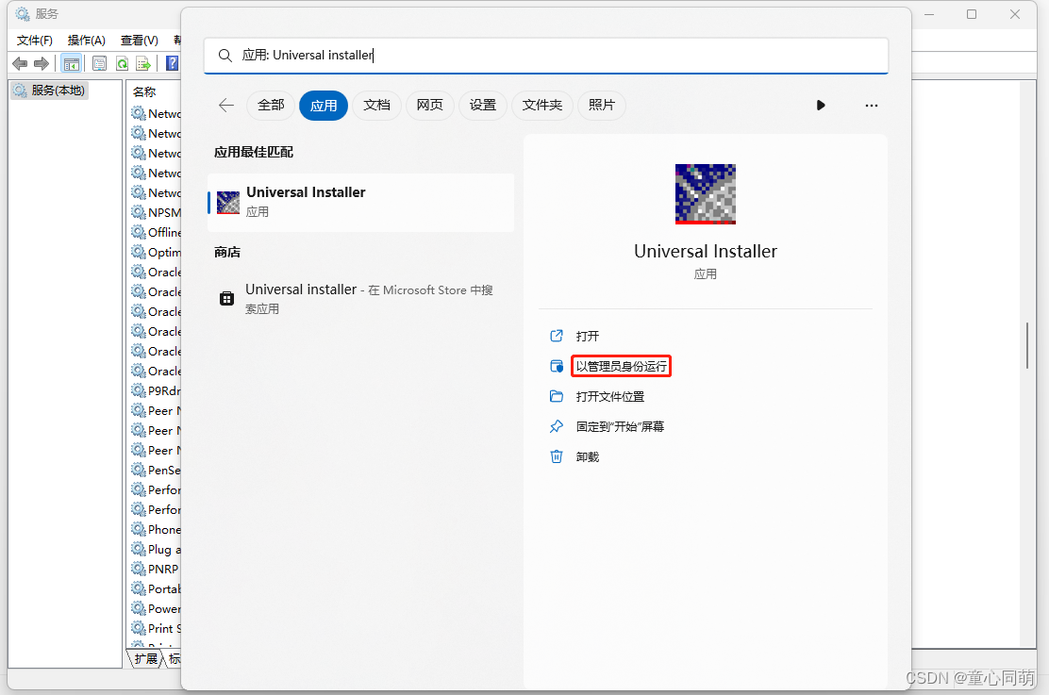Select the Power service row
The height and width of the screenshot is (695, 1049).
156,608
